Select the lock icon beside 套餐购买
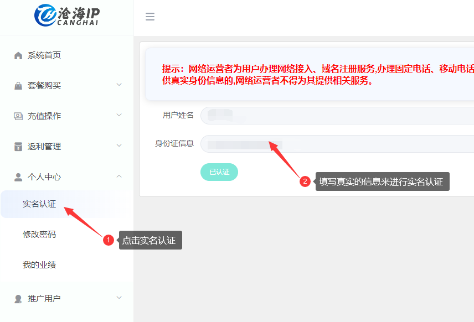This screenshot has width=474, height=322. pos(19,85)
